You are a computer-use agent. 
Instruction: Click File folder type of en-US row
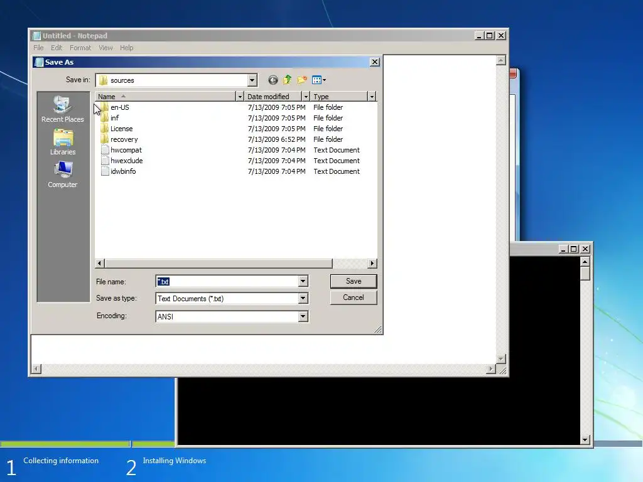click(328, 107)
